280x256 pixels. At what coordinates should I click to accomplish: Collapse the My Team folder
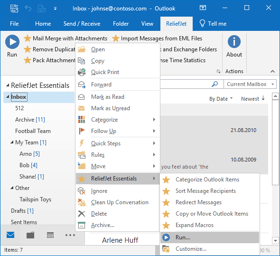(12, 142)
